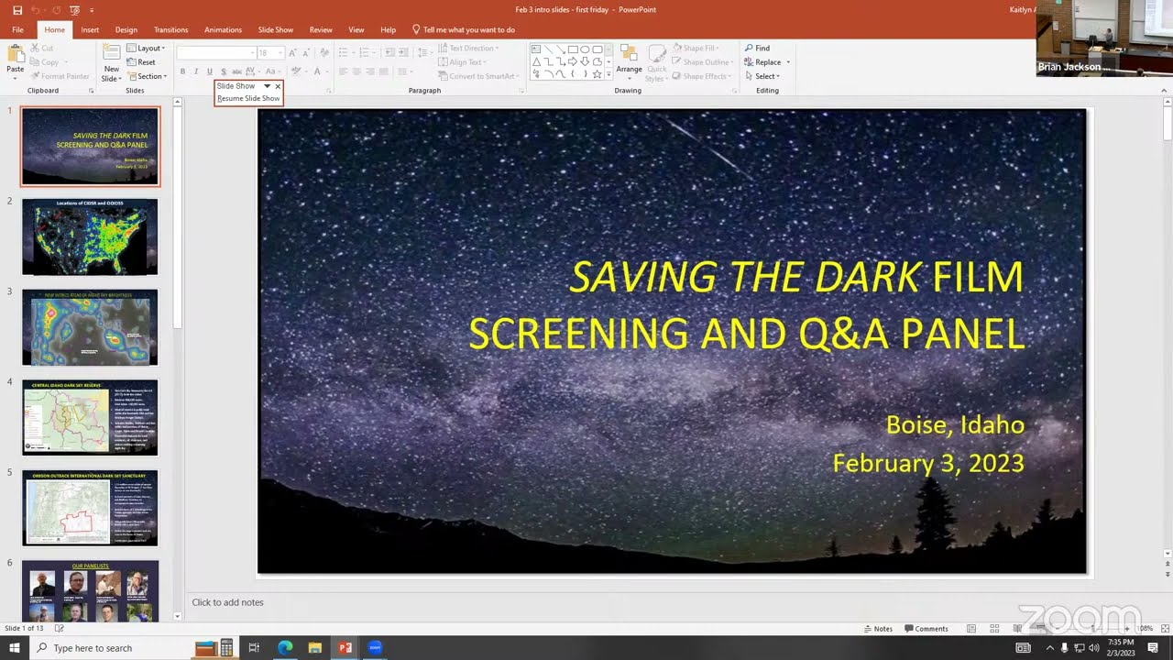Viewport: 1173px width, 660px height.
Task: Click Find in Editing group
Action: point(757,49)
